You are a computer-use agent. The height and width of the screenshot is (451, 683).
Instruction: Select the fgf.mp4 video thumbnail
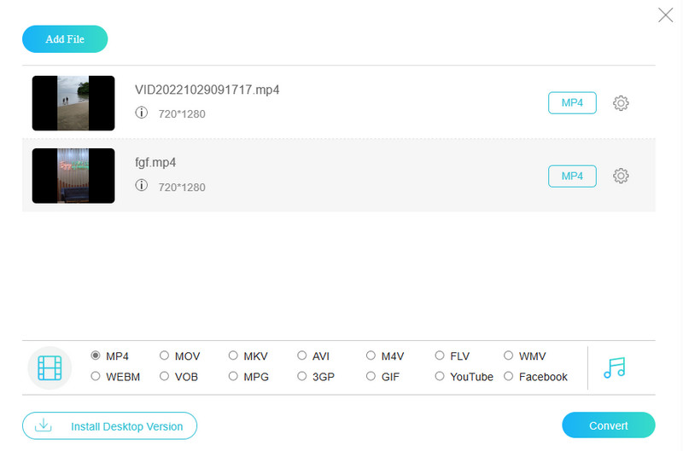73,176
